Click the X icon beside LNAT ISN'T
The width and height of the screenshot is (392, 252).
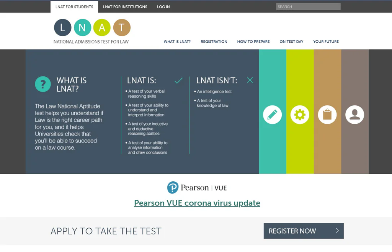(250, 80)
